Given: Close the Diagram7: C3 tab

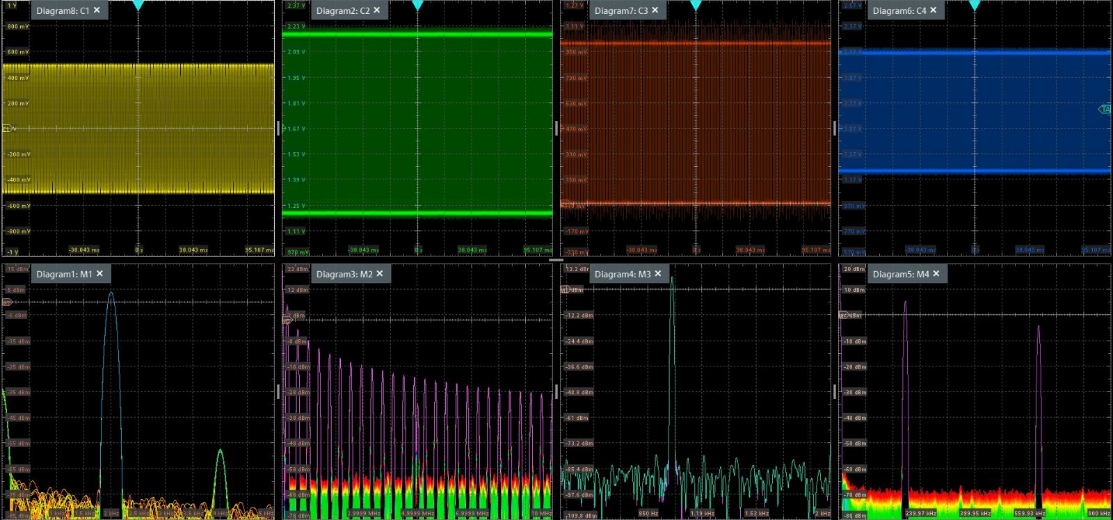Looking at the screenshot, I should tap(655, 10).
